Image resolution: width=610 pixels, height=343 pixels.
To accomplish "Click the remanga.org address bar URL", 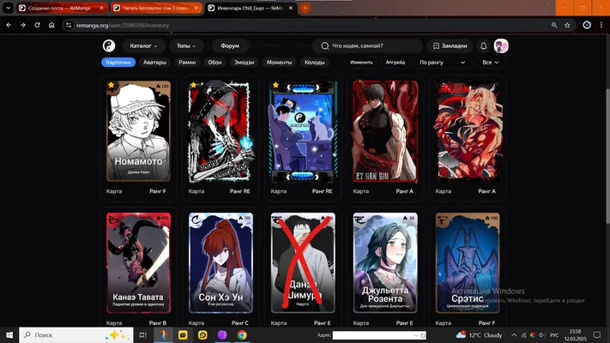I will click(123, 25).
